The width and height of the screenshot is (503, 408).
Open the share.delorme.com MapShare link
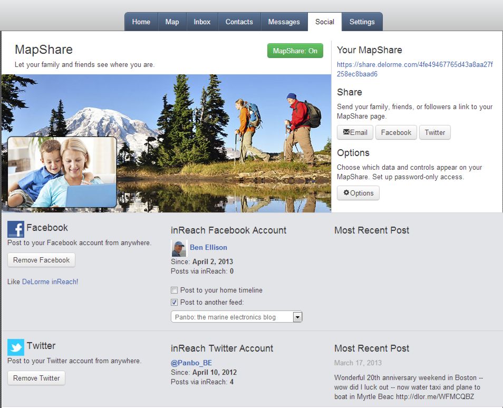click(x=415, y=69)
